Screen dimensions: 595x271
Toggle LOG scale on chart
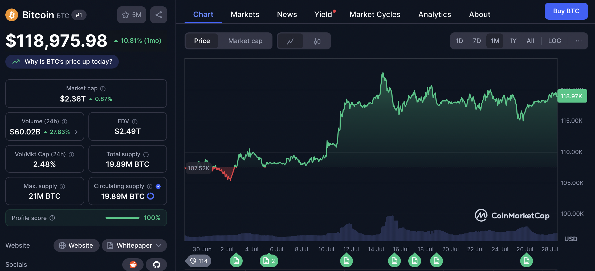[555, 41]
